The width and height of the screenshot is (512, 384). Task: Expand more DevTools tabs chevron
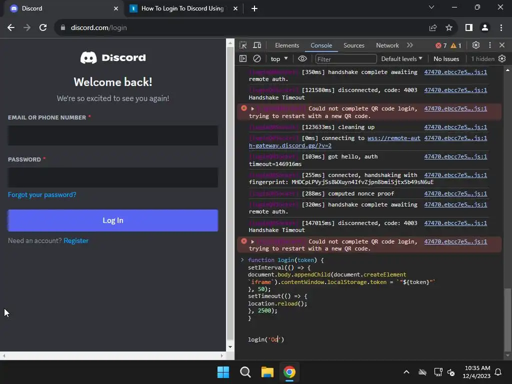tap(410, 45)
